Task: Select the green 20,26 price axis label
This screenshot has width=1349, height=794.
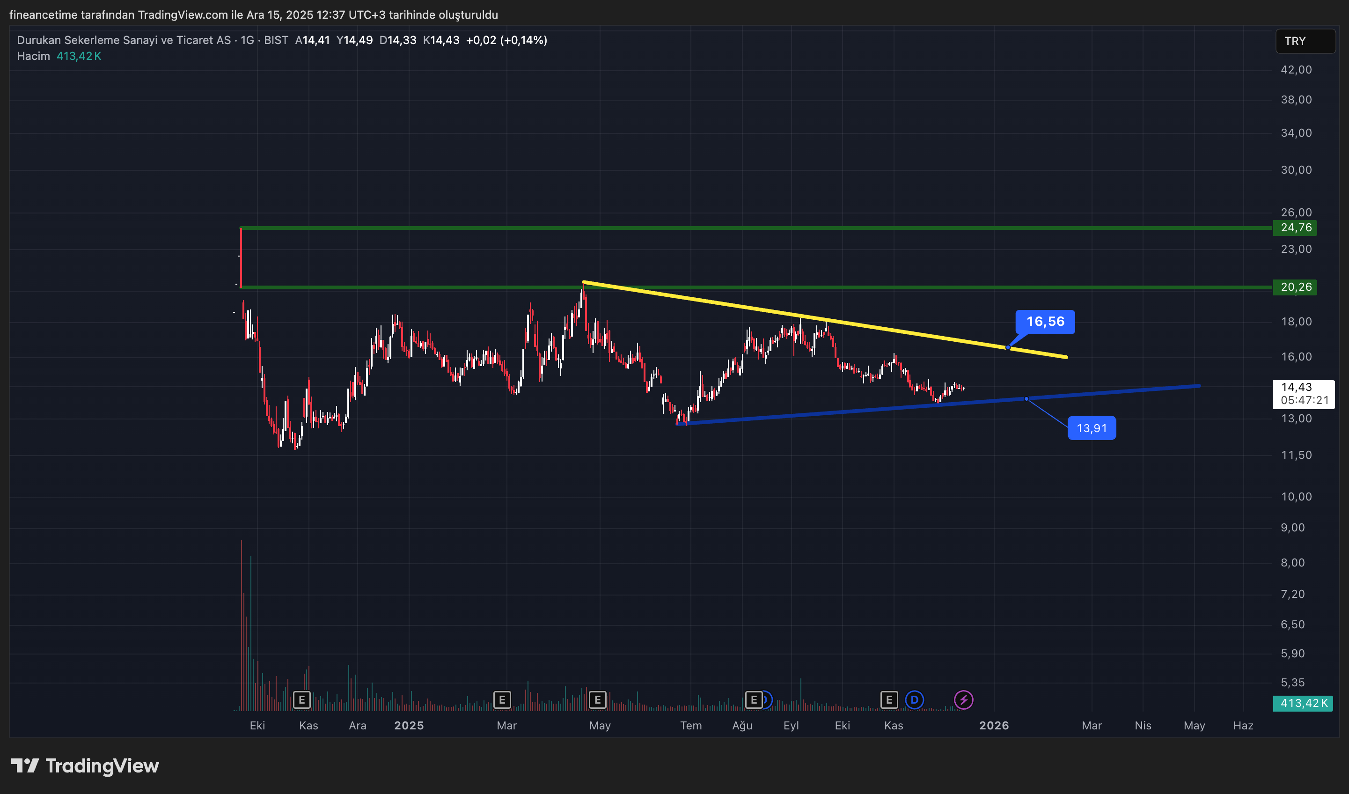Action: (x=1296, y=287)
